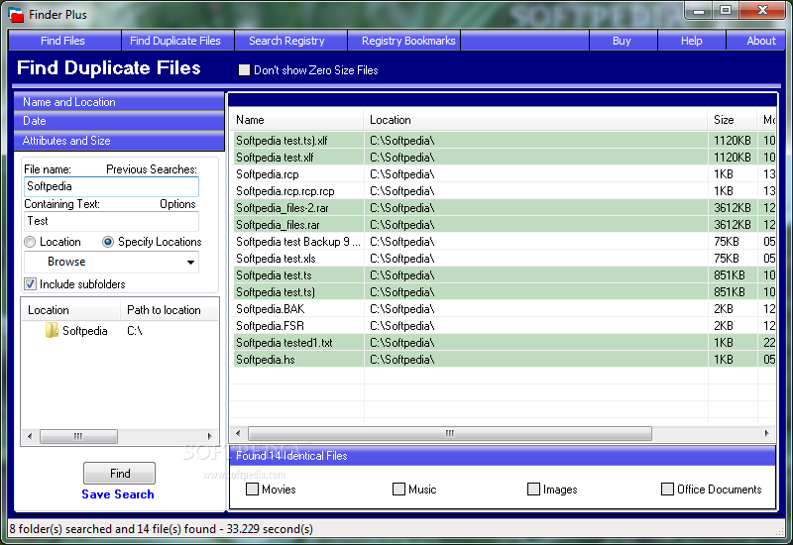Click the Softpedia folder icon in locations
The image size is (793, 545).
pyautogui.click(x=52, y=331)
